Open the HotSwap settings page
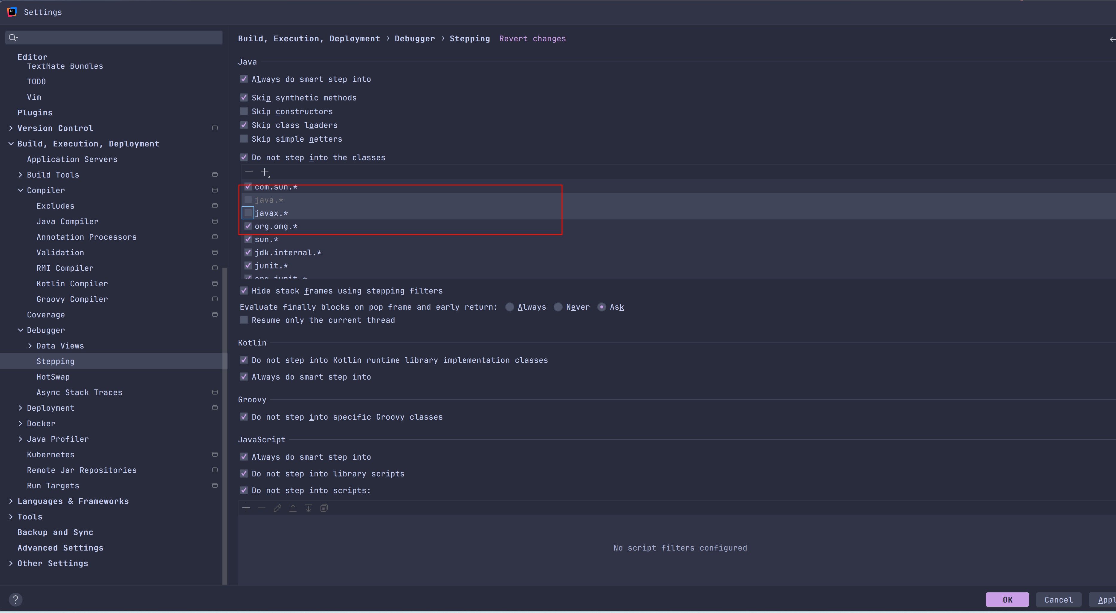The width and height of the screenshot is (1116, 613). [x=53, y=377]
